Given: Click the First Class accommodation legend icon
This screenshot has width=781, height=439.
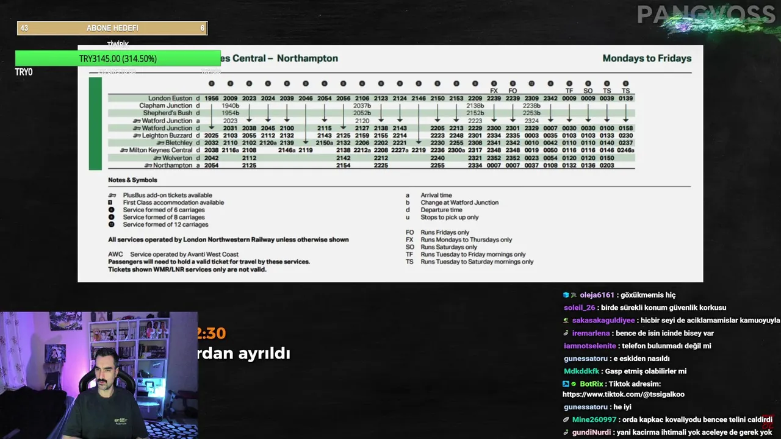Looking at the screenshot, I should tap(110, 202).
